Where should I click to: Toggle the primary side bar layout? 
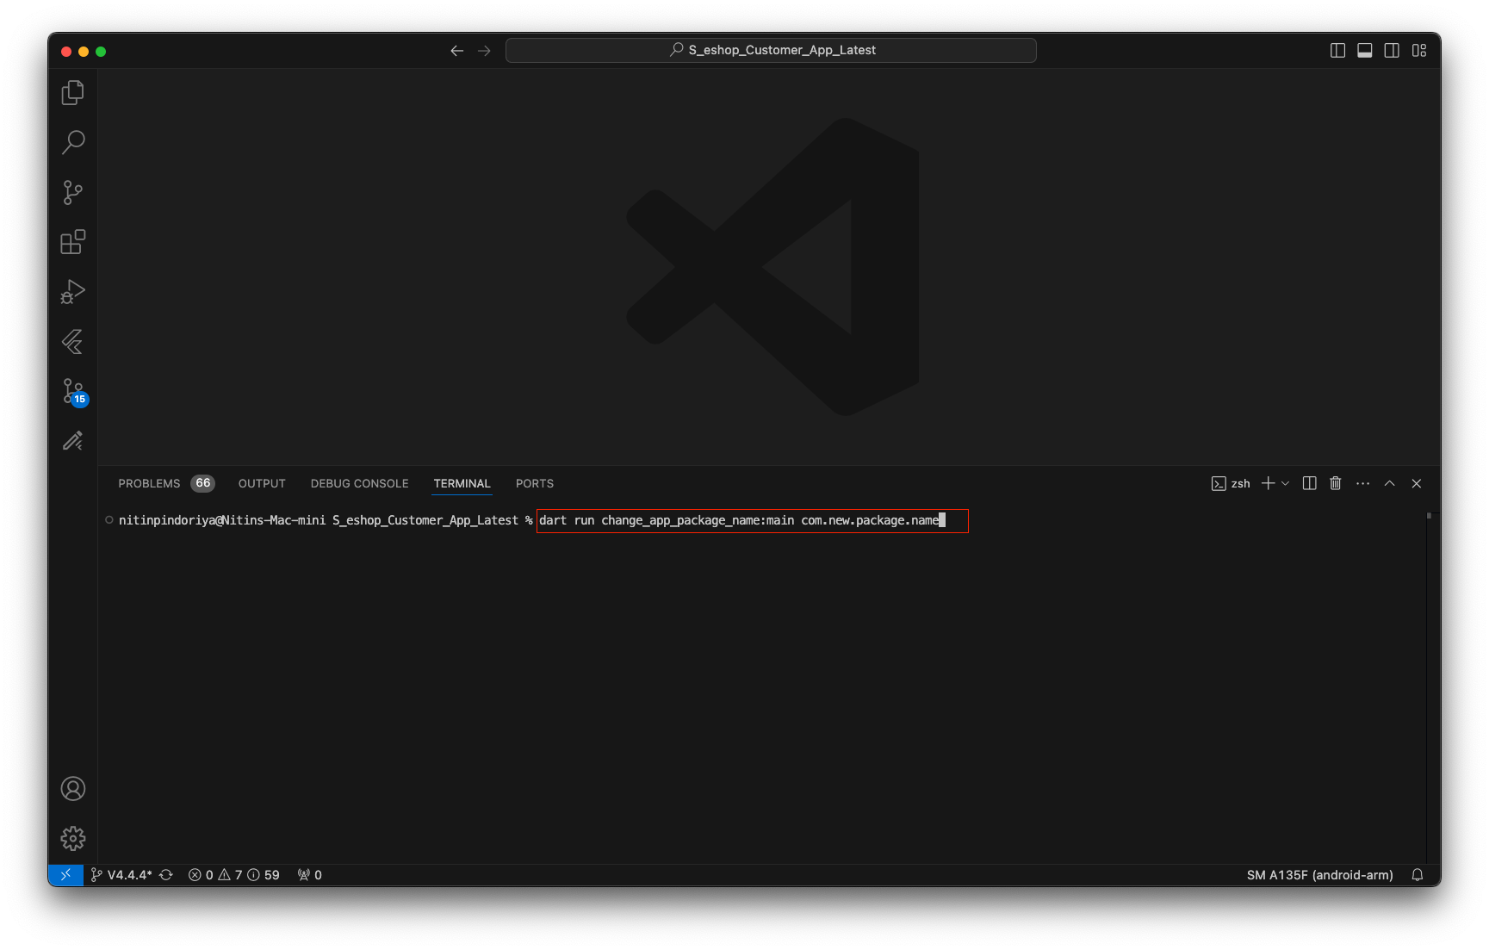(1337, 51)
